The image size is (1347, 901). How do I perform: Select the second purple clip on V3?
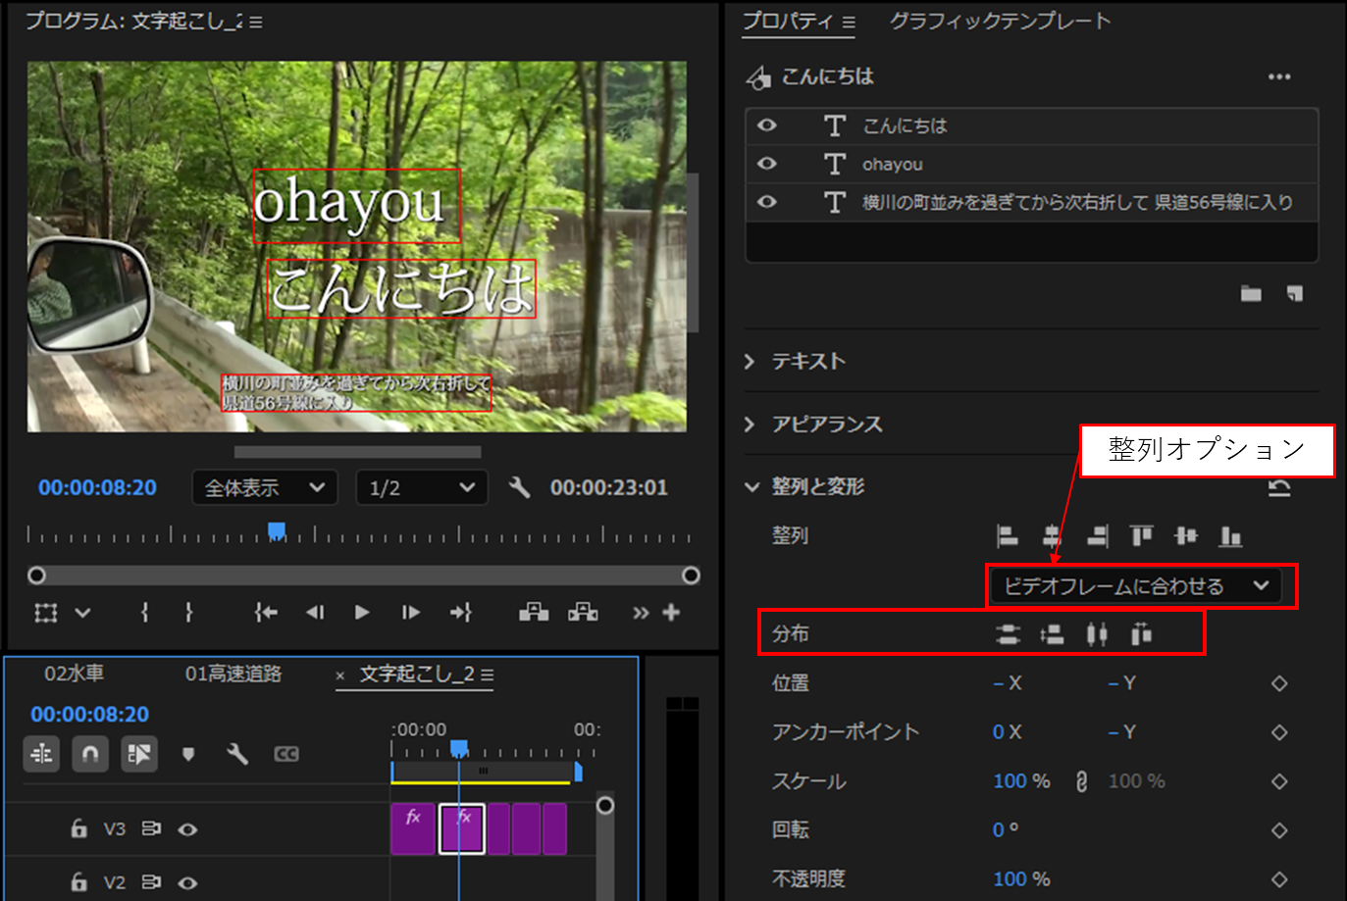tap(461, 828)
